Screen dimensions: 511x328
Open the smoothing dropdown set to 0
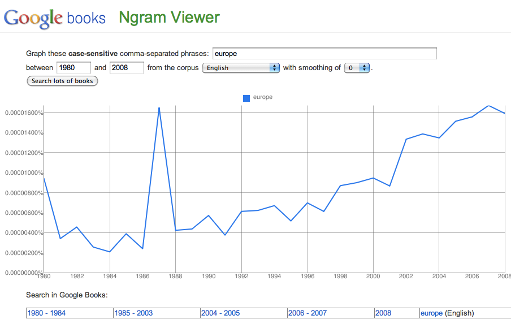coord(357,68)
